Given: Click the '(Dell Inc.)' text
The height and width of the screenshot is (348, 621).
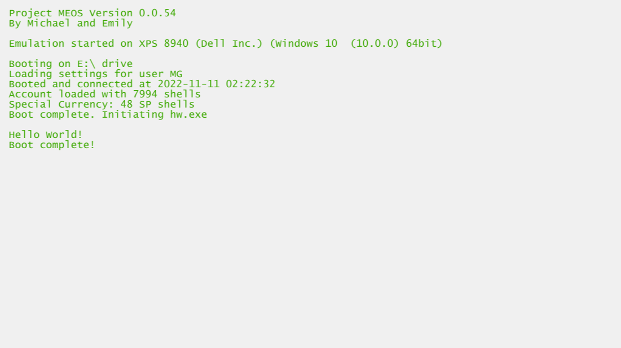Looking at the screenshot, I should pos(229,43).
